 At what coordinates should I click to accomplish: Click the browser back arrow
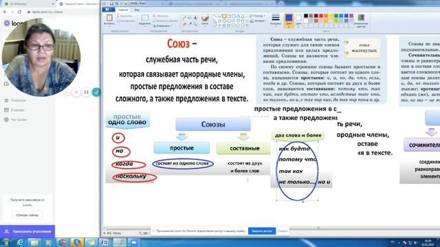tap(5, 12)
